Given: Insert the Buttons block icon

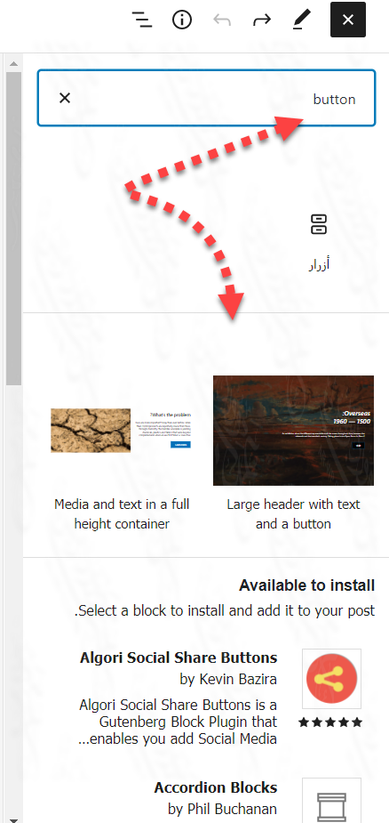Looking at the screenshot, I should coord(318,224).
